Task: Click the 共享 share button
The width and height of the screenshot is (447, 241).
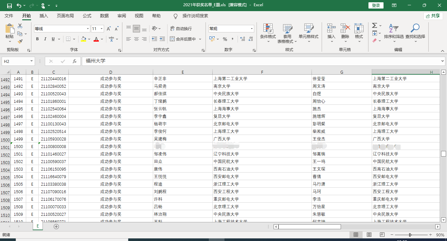Action: tap(433, 16)
